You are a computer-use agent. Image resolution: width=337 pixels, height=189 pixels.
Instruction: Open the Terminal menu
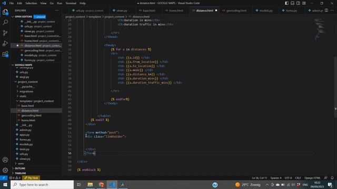[x=71, y=3]
